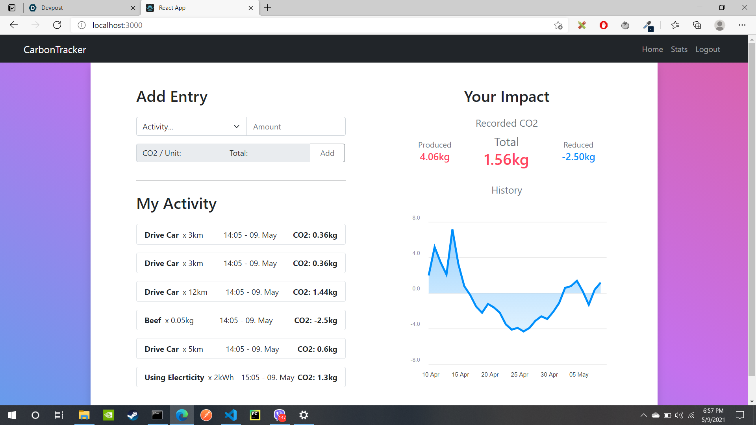
Task: Open the Stats navigation link
Action: (679, 49)
